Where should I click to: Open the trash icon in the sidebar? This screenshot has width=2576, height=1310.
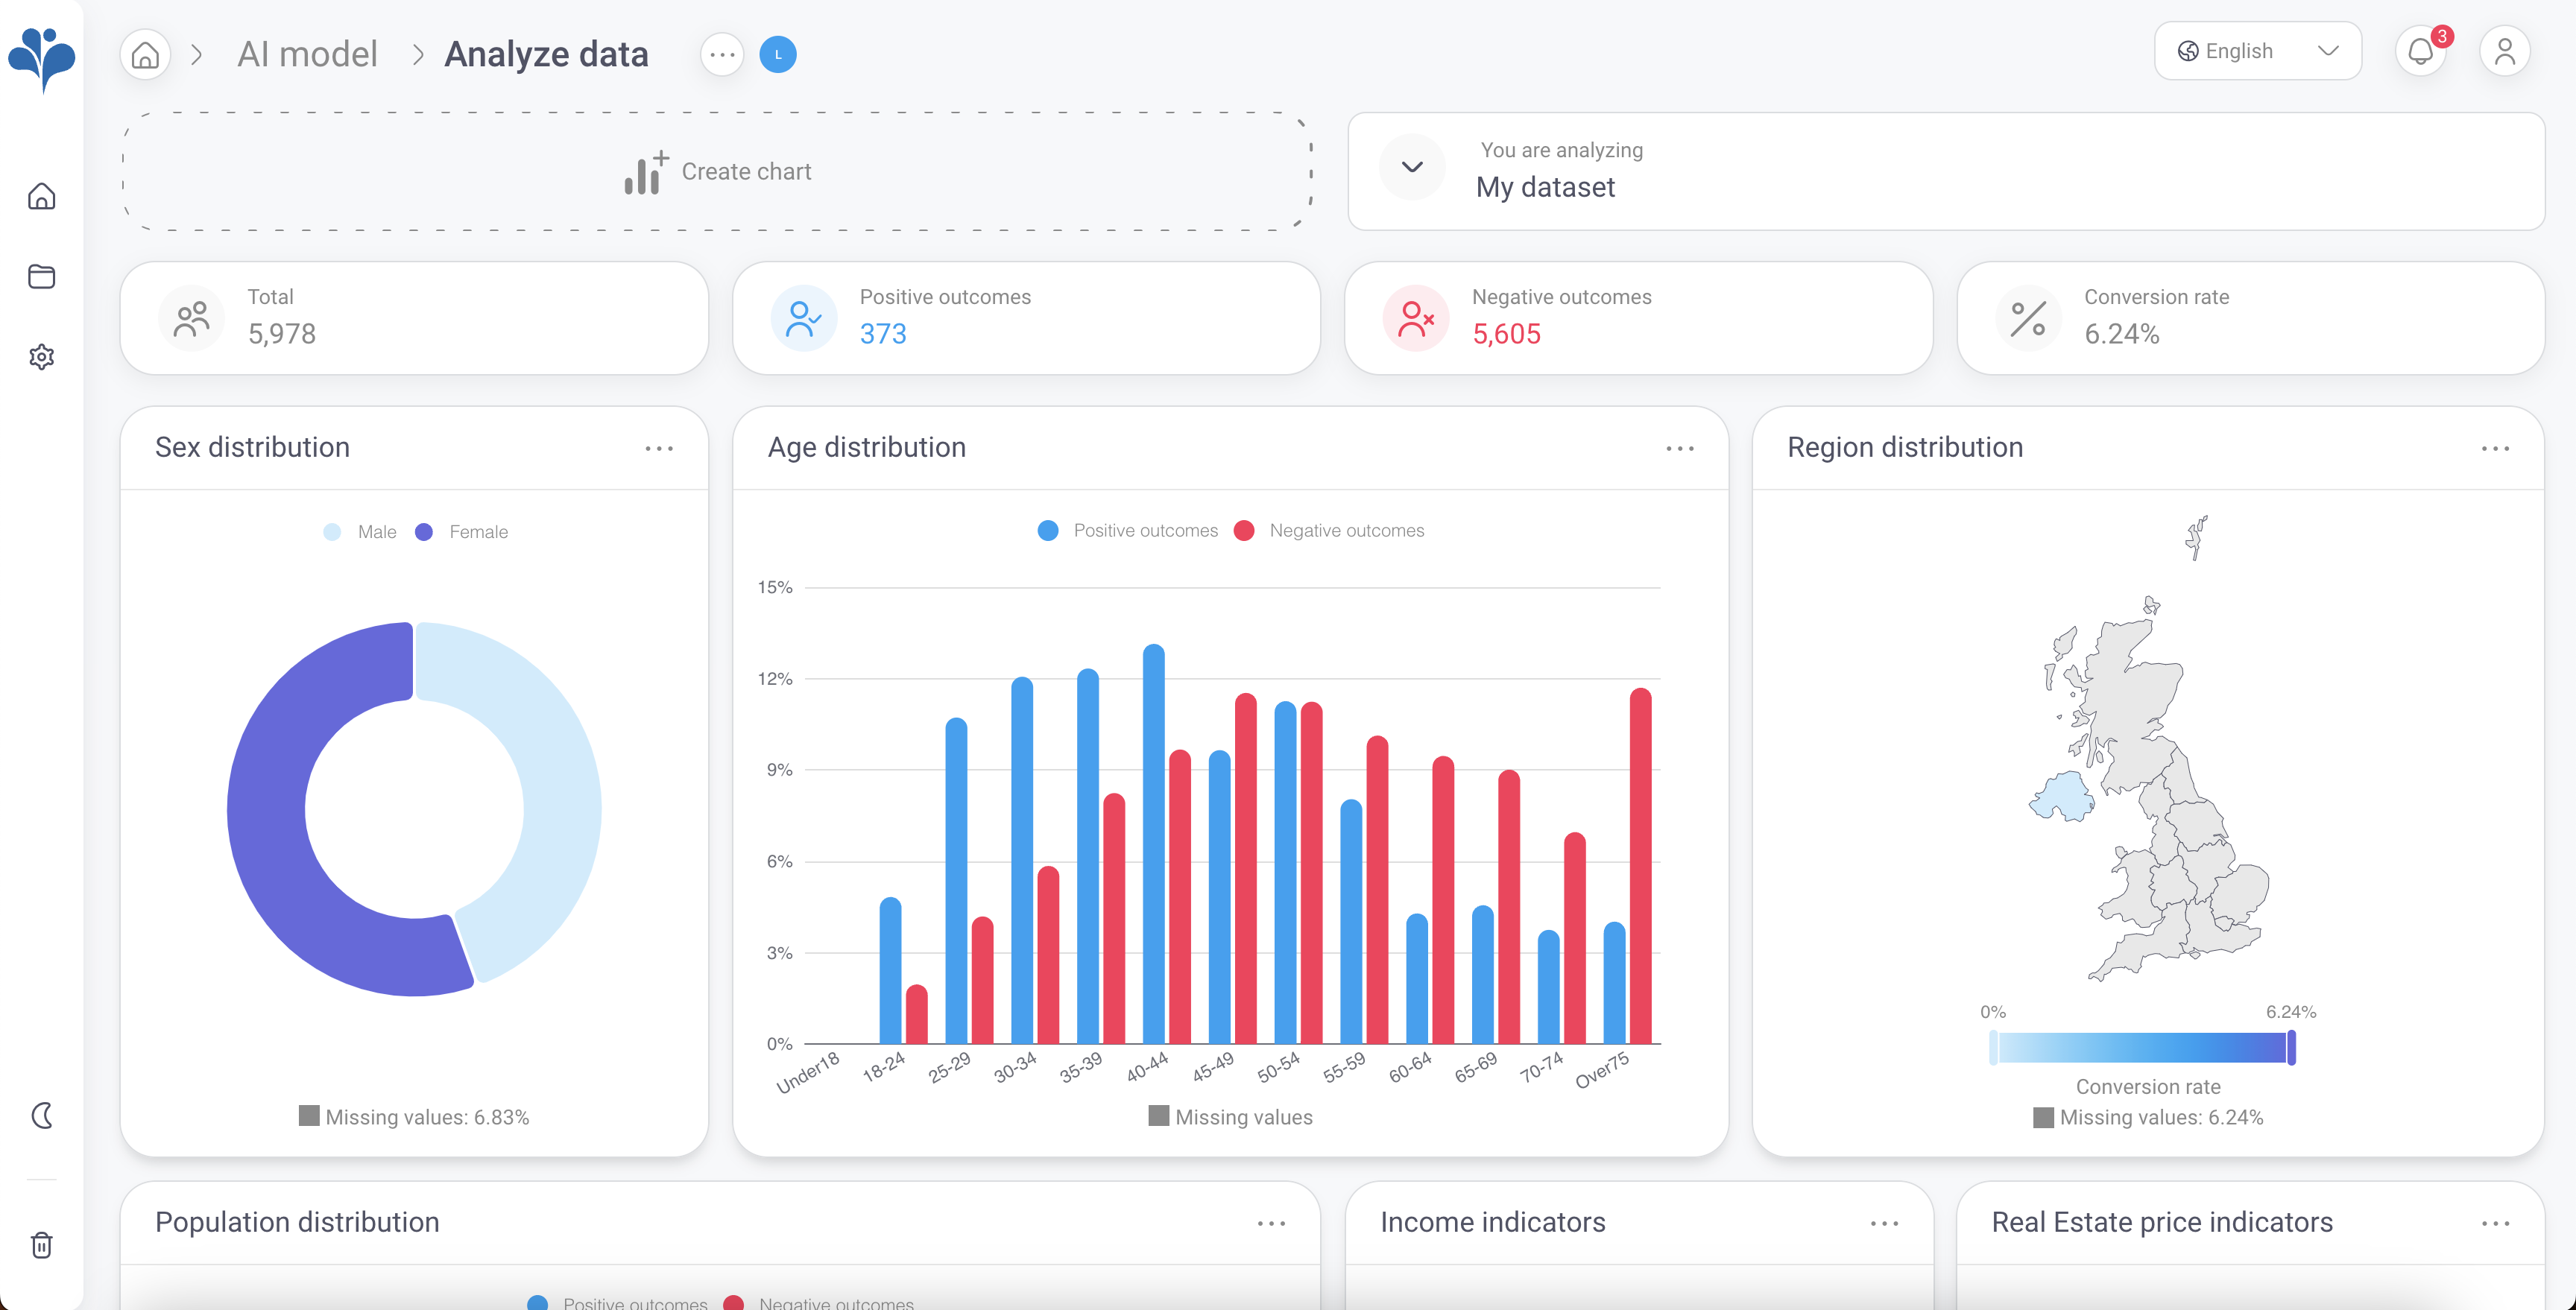click(42, 1245)
